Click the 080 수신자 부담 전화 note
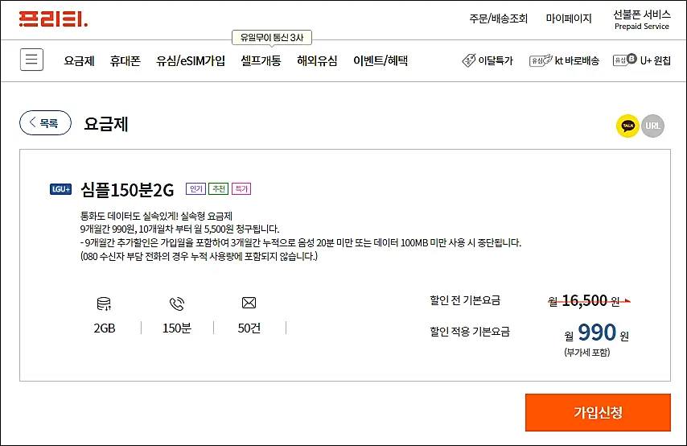 pyautogui.click(x=199, y=256)
